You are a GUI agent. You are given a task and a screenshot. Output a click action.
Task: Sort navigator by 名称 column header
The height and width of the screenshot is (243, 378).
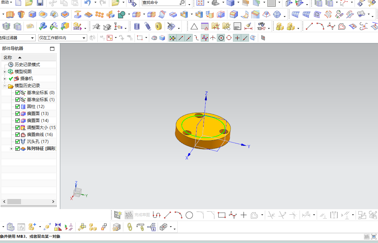pos(29,57)
